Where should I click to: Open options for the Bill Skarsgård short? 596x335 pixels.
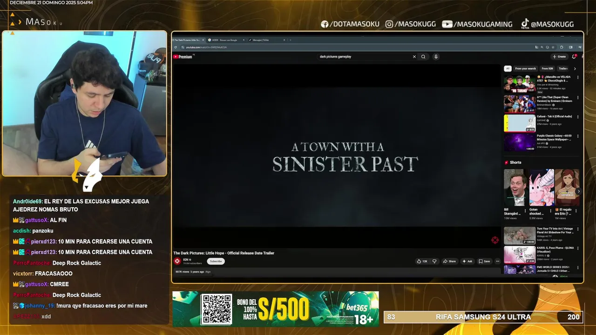(525, 211)
